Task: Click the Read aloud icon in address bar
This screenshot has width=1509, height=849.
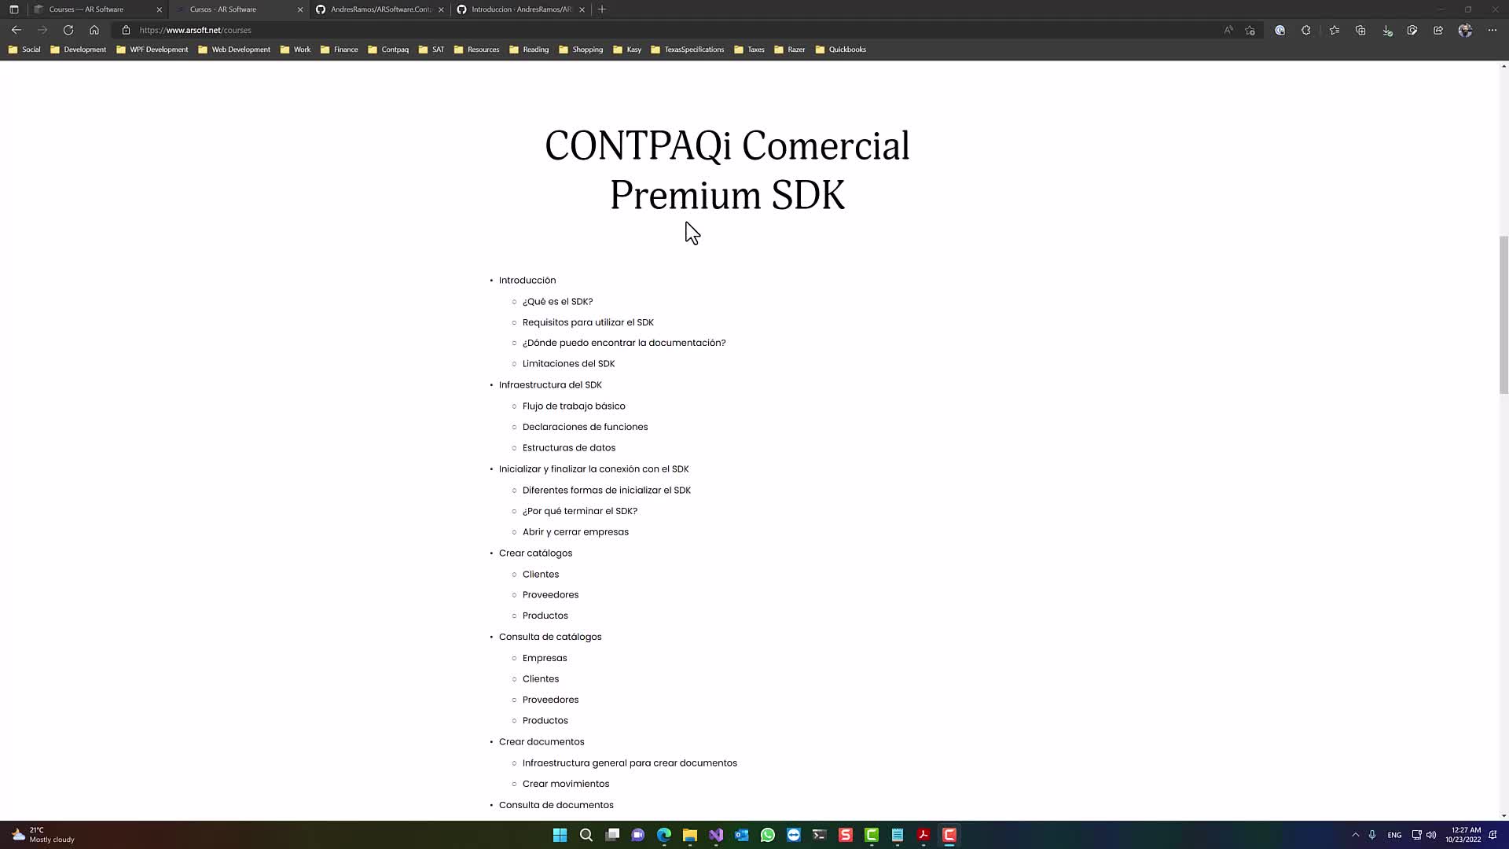Action: [x=1228, y=30]
